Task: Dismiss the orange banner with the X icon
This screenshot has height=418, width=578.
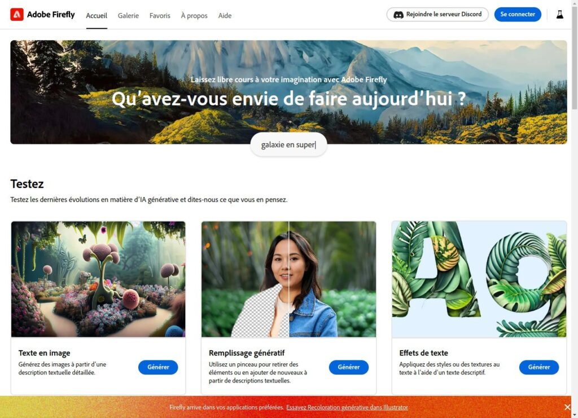Action: (567, 407)
